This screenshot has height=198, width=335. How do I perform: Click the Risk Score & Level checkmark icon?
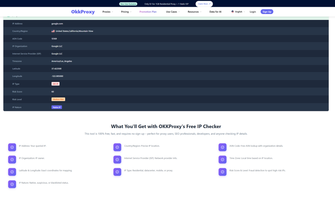[222, 172]
